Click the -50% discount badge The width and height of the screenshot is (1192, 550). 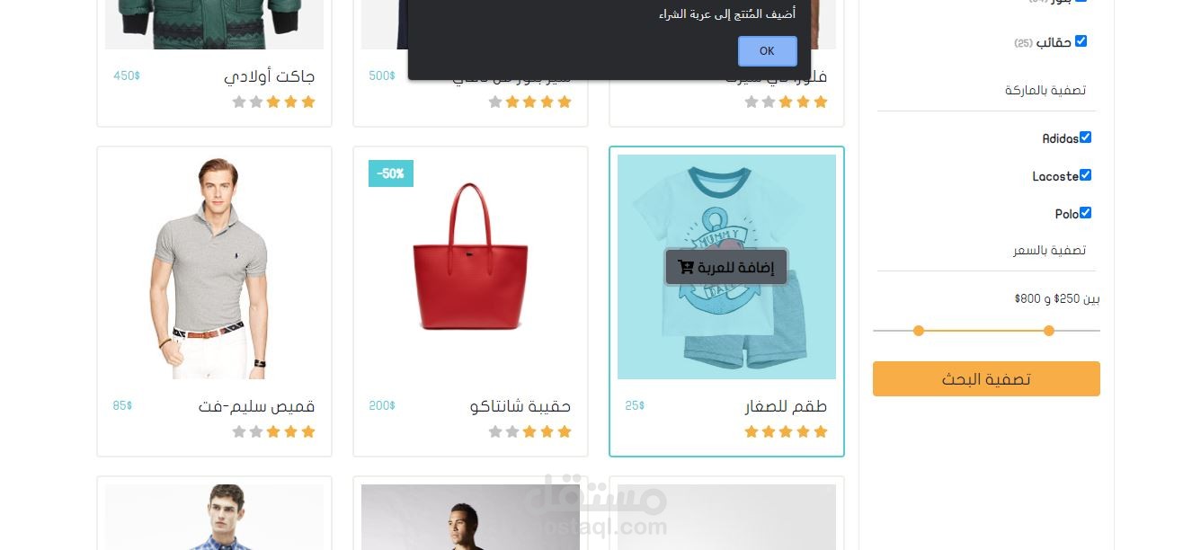point(391,173)
